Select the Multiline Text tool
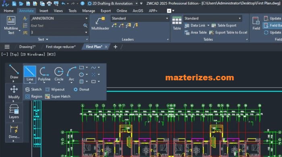 (x=11, y=25)
